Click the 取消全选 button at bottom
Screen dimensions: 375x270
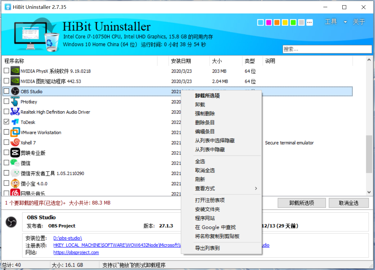click(x=349, y=203)
